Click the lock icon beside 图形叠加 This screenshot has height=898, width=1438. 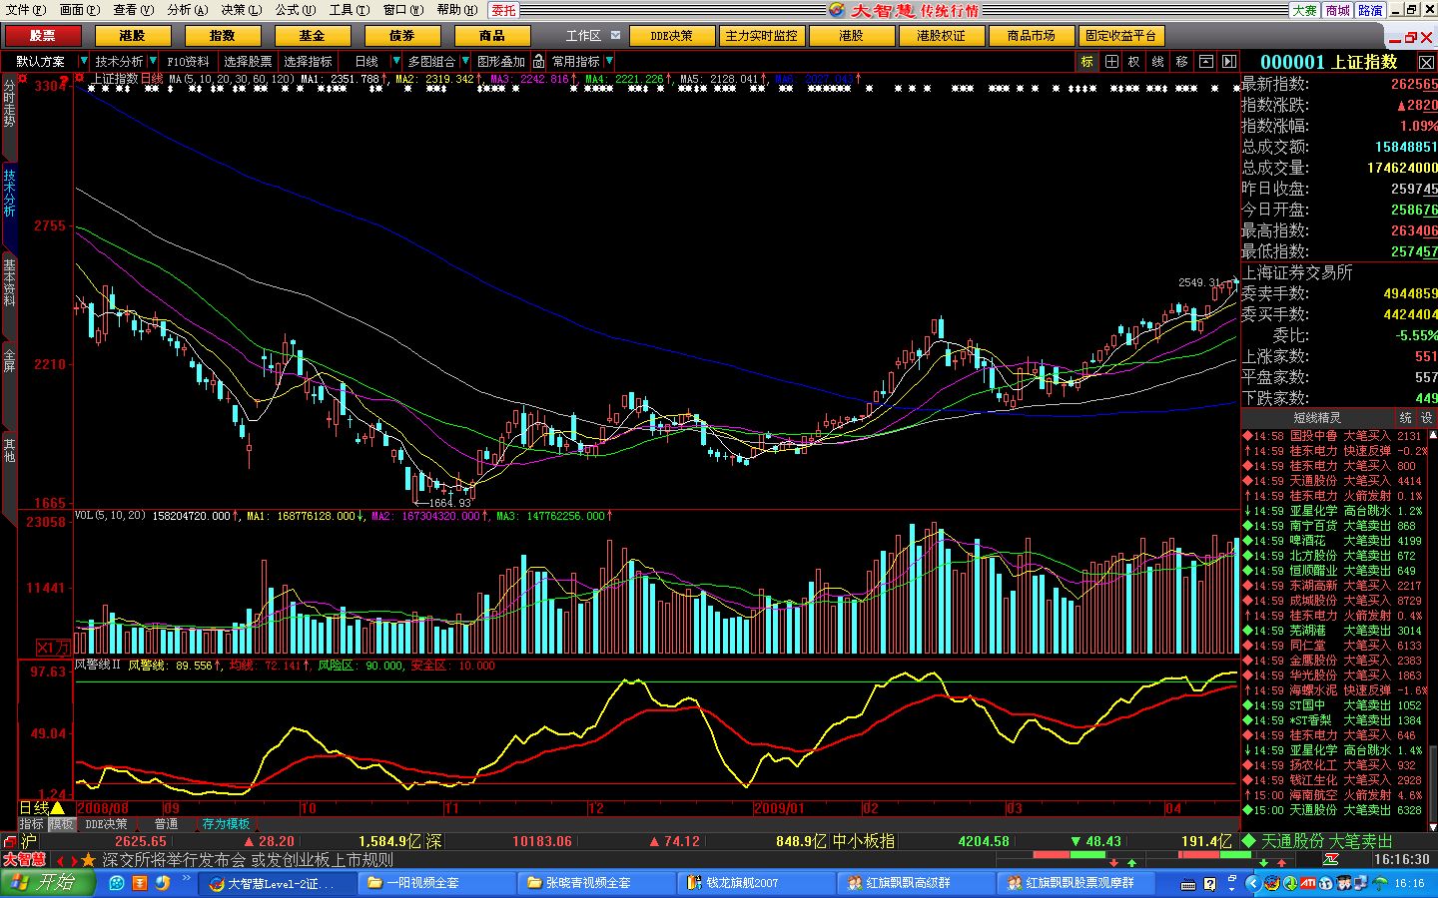[x=539, y=62]
